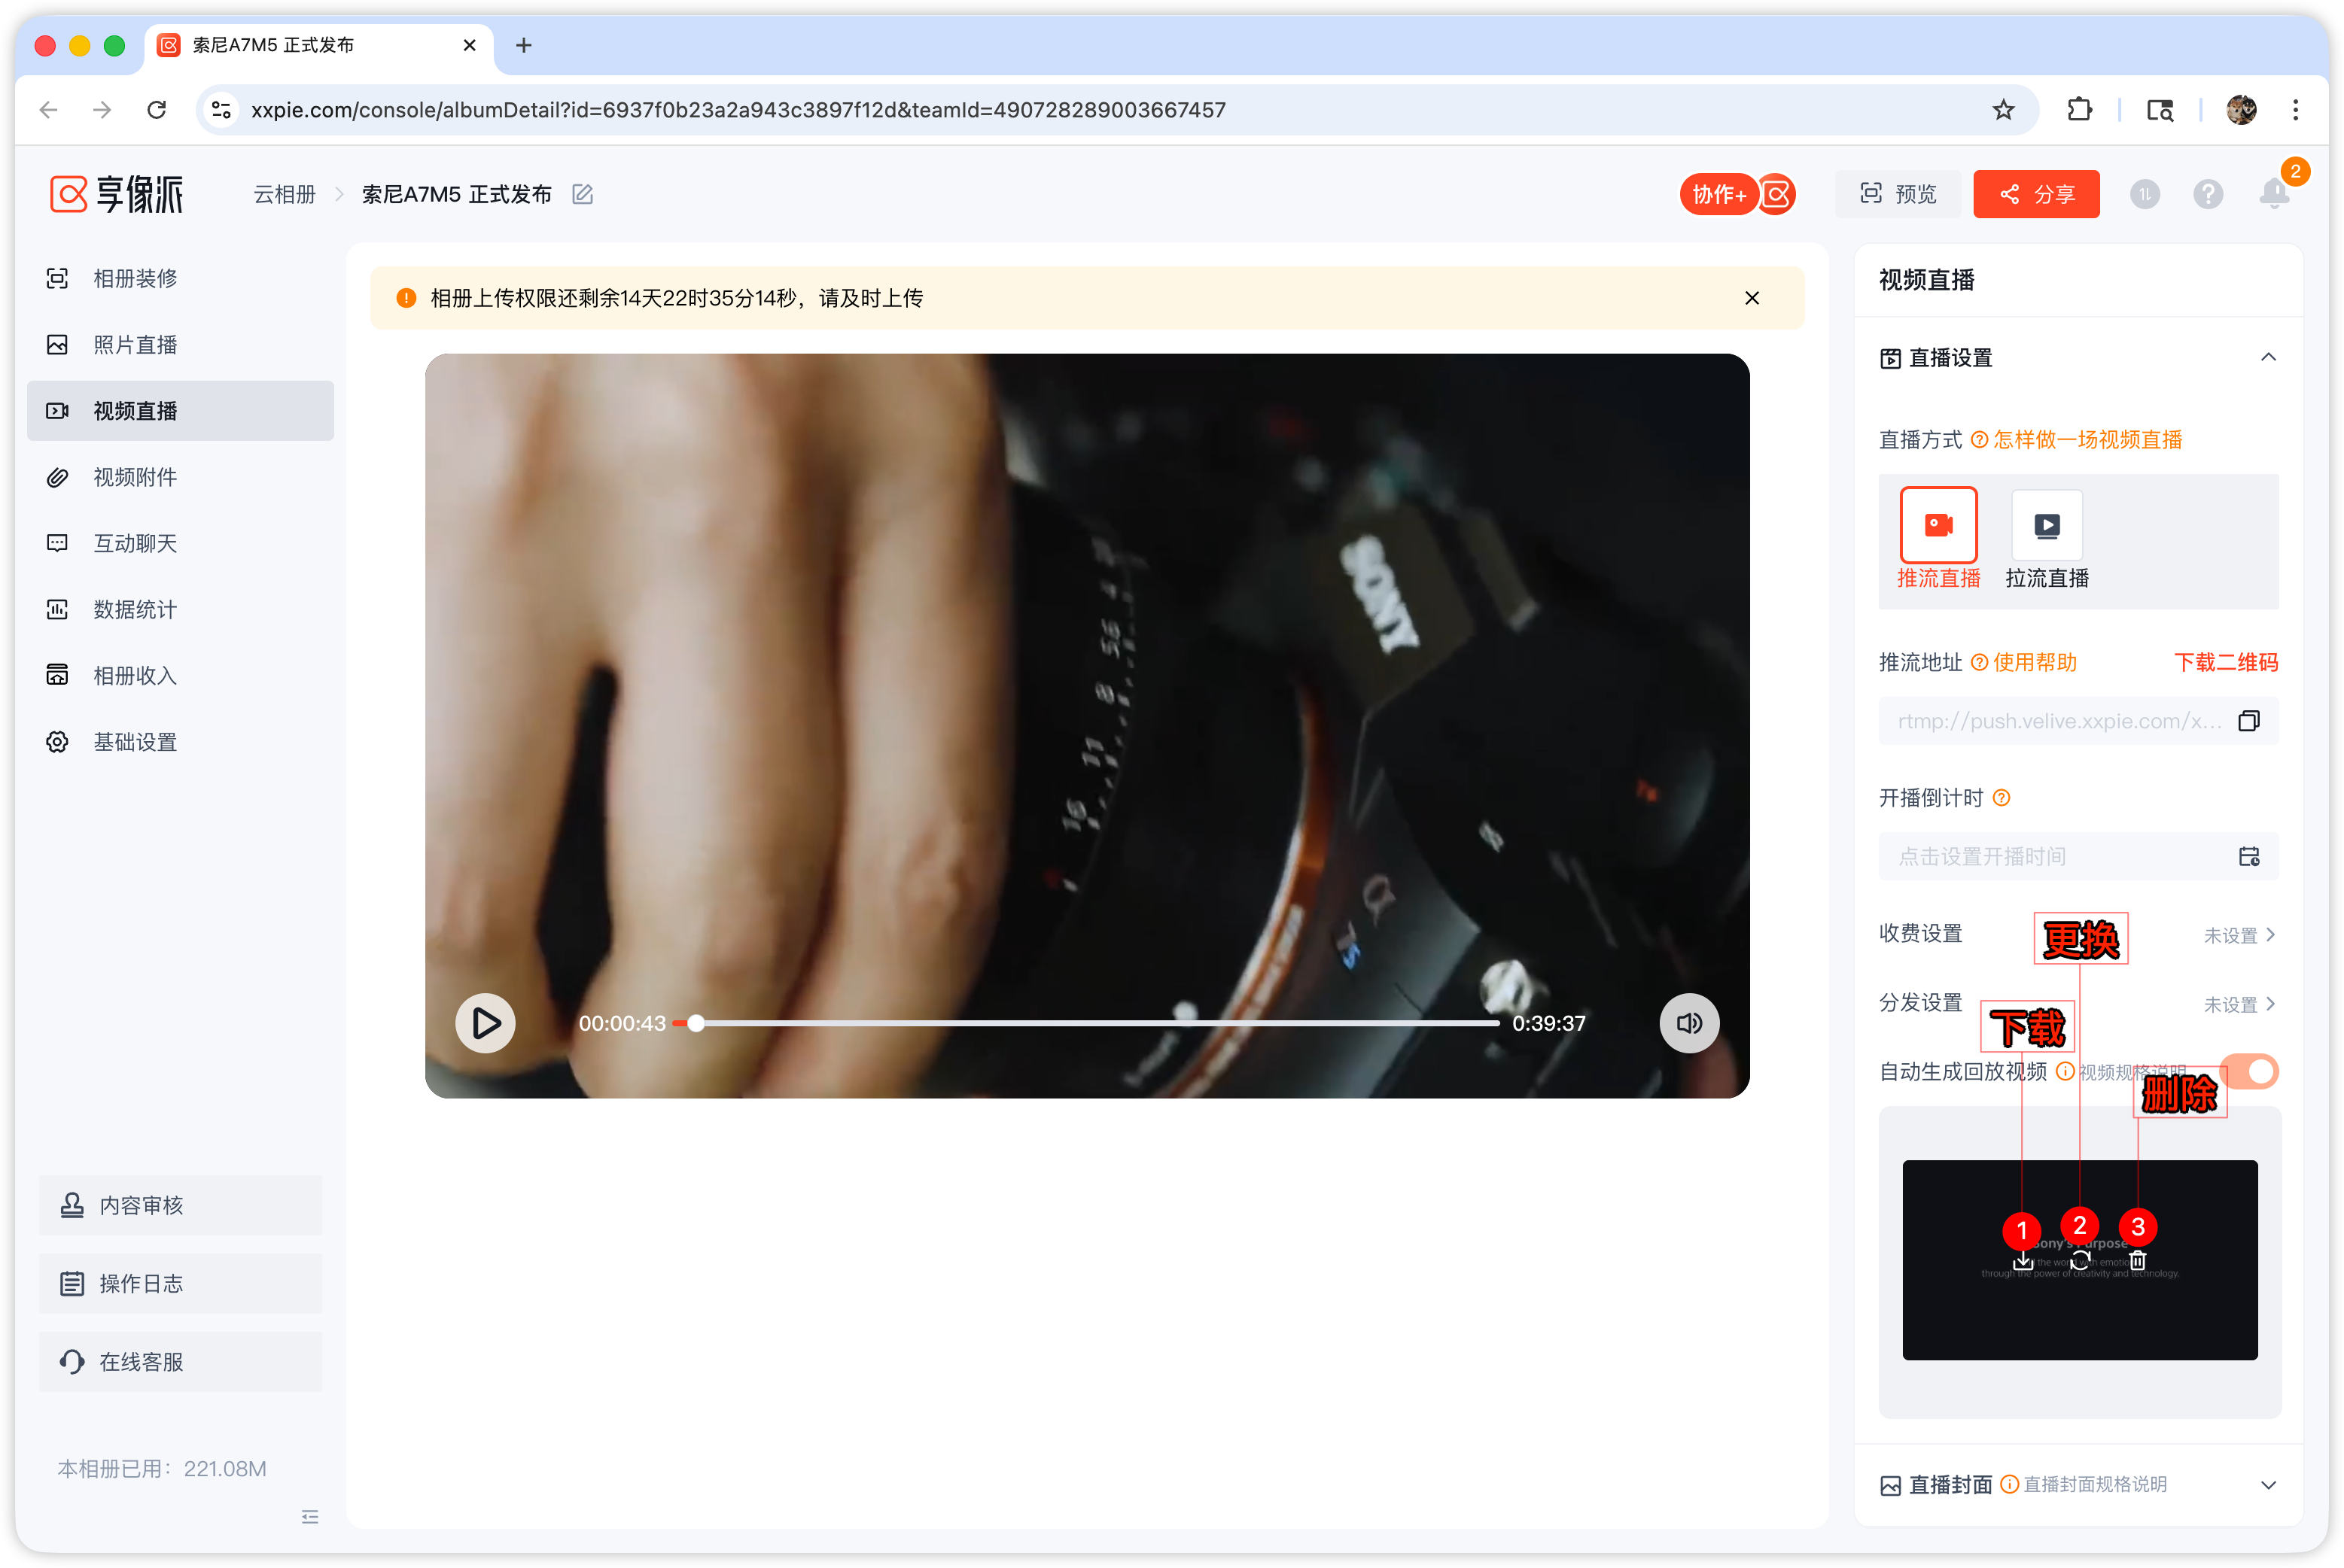Open 收费设置 未设置 options

click(x=2239, y=935)
